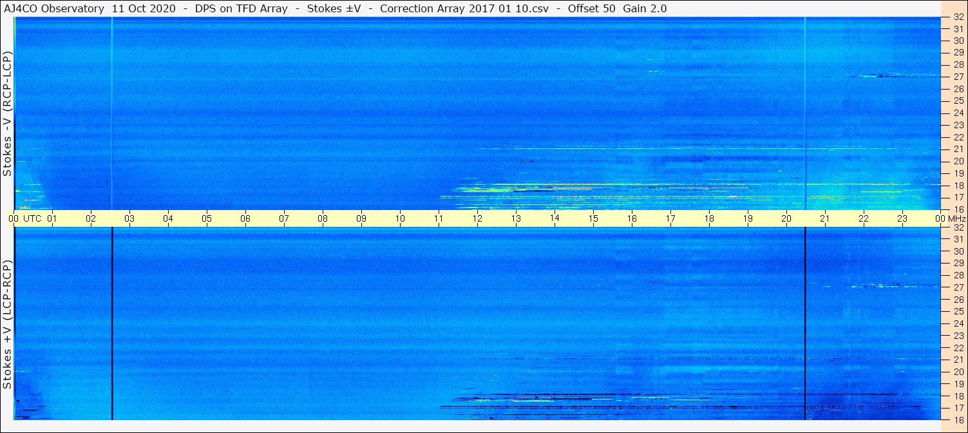Screen dimensions: 968x433
Task: Click the 25 MHz tick of Stokes +V panel
Action: tap(958, 312)
